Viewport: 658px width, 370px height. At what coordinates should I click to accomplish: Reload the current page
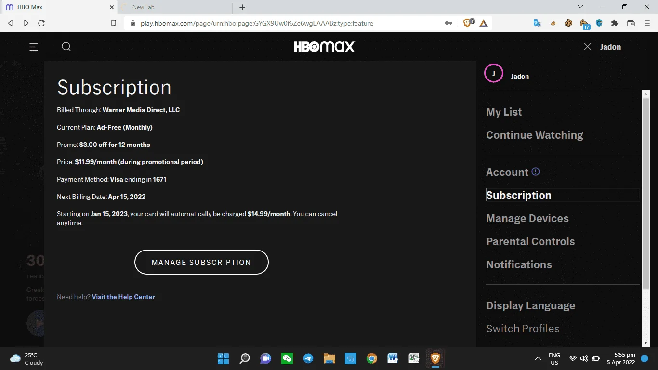tap(41, 23)
